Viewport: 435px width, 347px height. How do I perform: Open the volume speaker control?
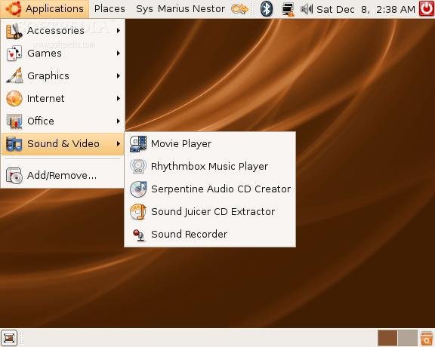tap(307, 9)
